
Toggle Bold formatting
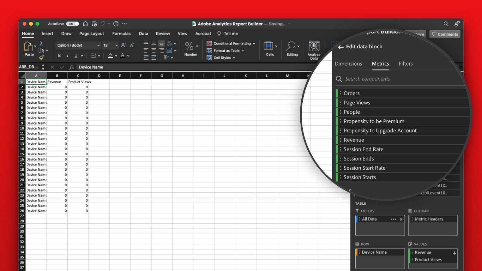59,55
